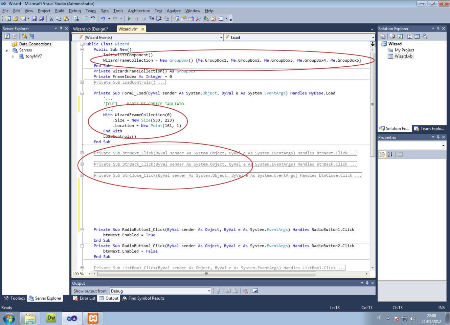This screenshot has height=325, width=450.
Task: Open the Build menu
Action: click(x=60, y=11)
